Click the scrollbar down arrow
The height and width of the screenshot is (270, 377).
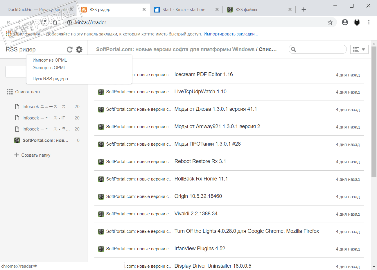[x=374, y=267]
